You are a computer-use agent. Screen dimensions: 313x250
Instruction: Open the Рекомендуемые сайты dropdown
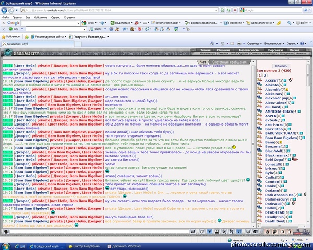[49, 36]
